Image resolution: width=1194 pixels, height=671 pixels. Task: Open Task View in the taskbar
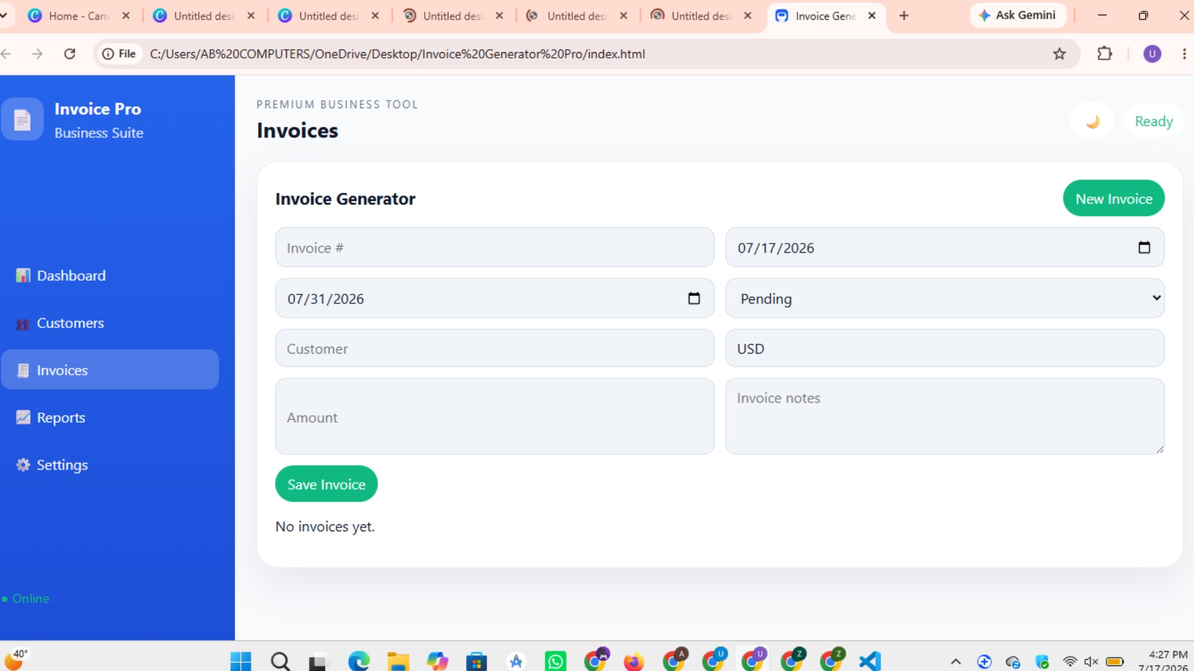point(319,661)
